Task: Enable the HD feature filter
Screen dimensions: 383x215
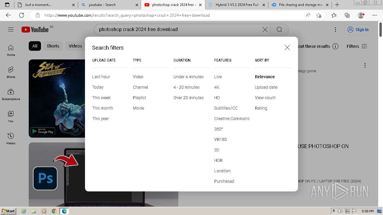Action: pyautogui.click(x=217, y=98)
